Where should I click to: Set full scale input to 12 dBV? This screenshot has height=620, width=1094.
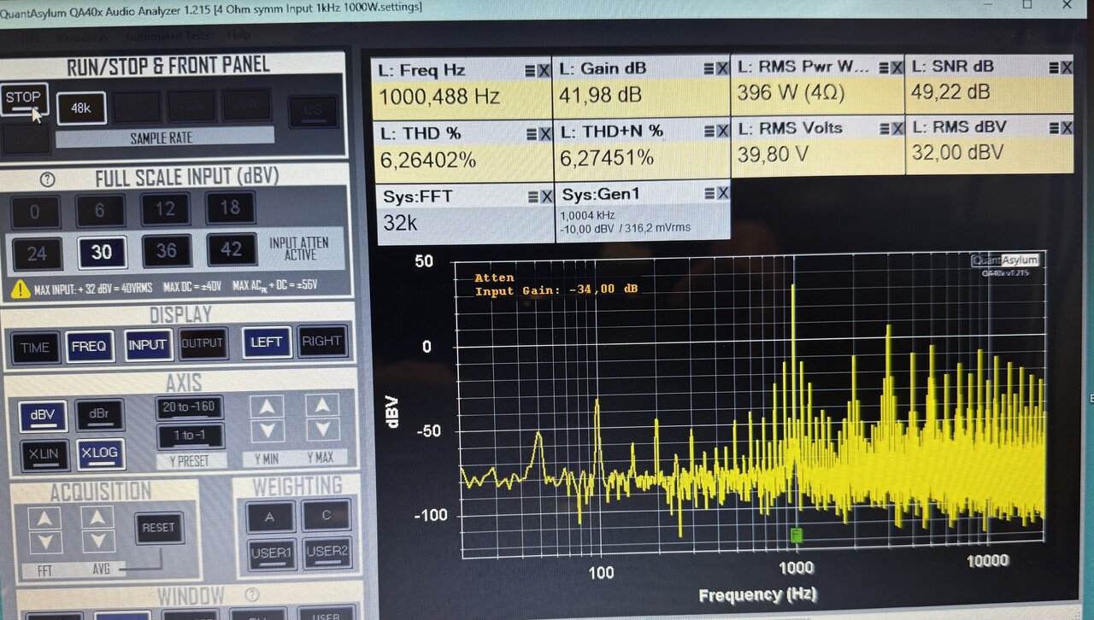[x=165, y=209]
